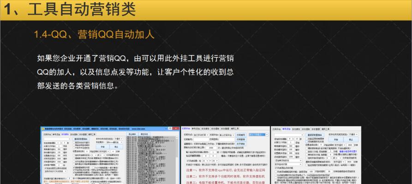Viewport: 412px width, 184px height.
Task: Tick the 定时开始添加好友 checkbox
Action: 307,158
